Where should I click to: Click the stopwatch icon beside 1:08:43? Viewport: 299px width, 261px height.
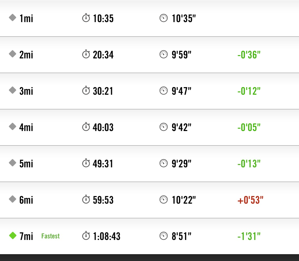pyautogui.click(x=86, y=235)
